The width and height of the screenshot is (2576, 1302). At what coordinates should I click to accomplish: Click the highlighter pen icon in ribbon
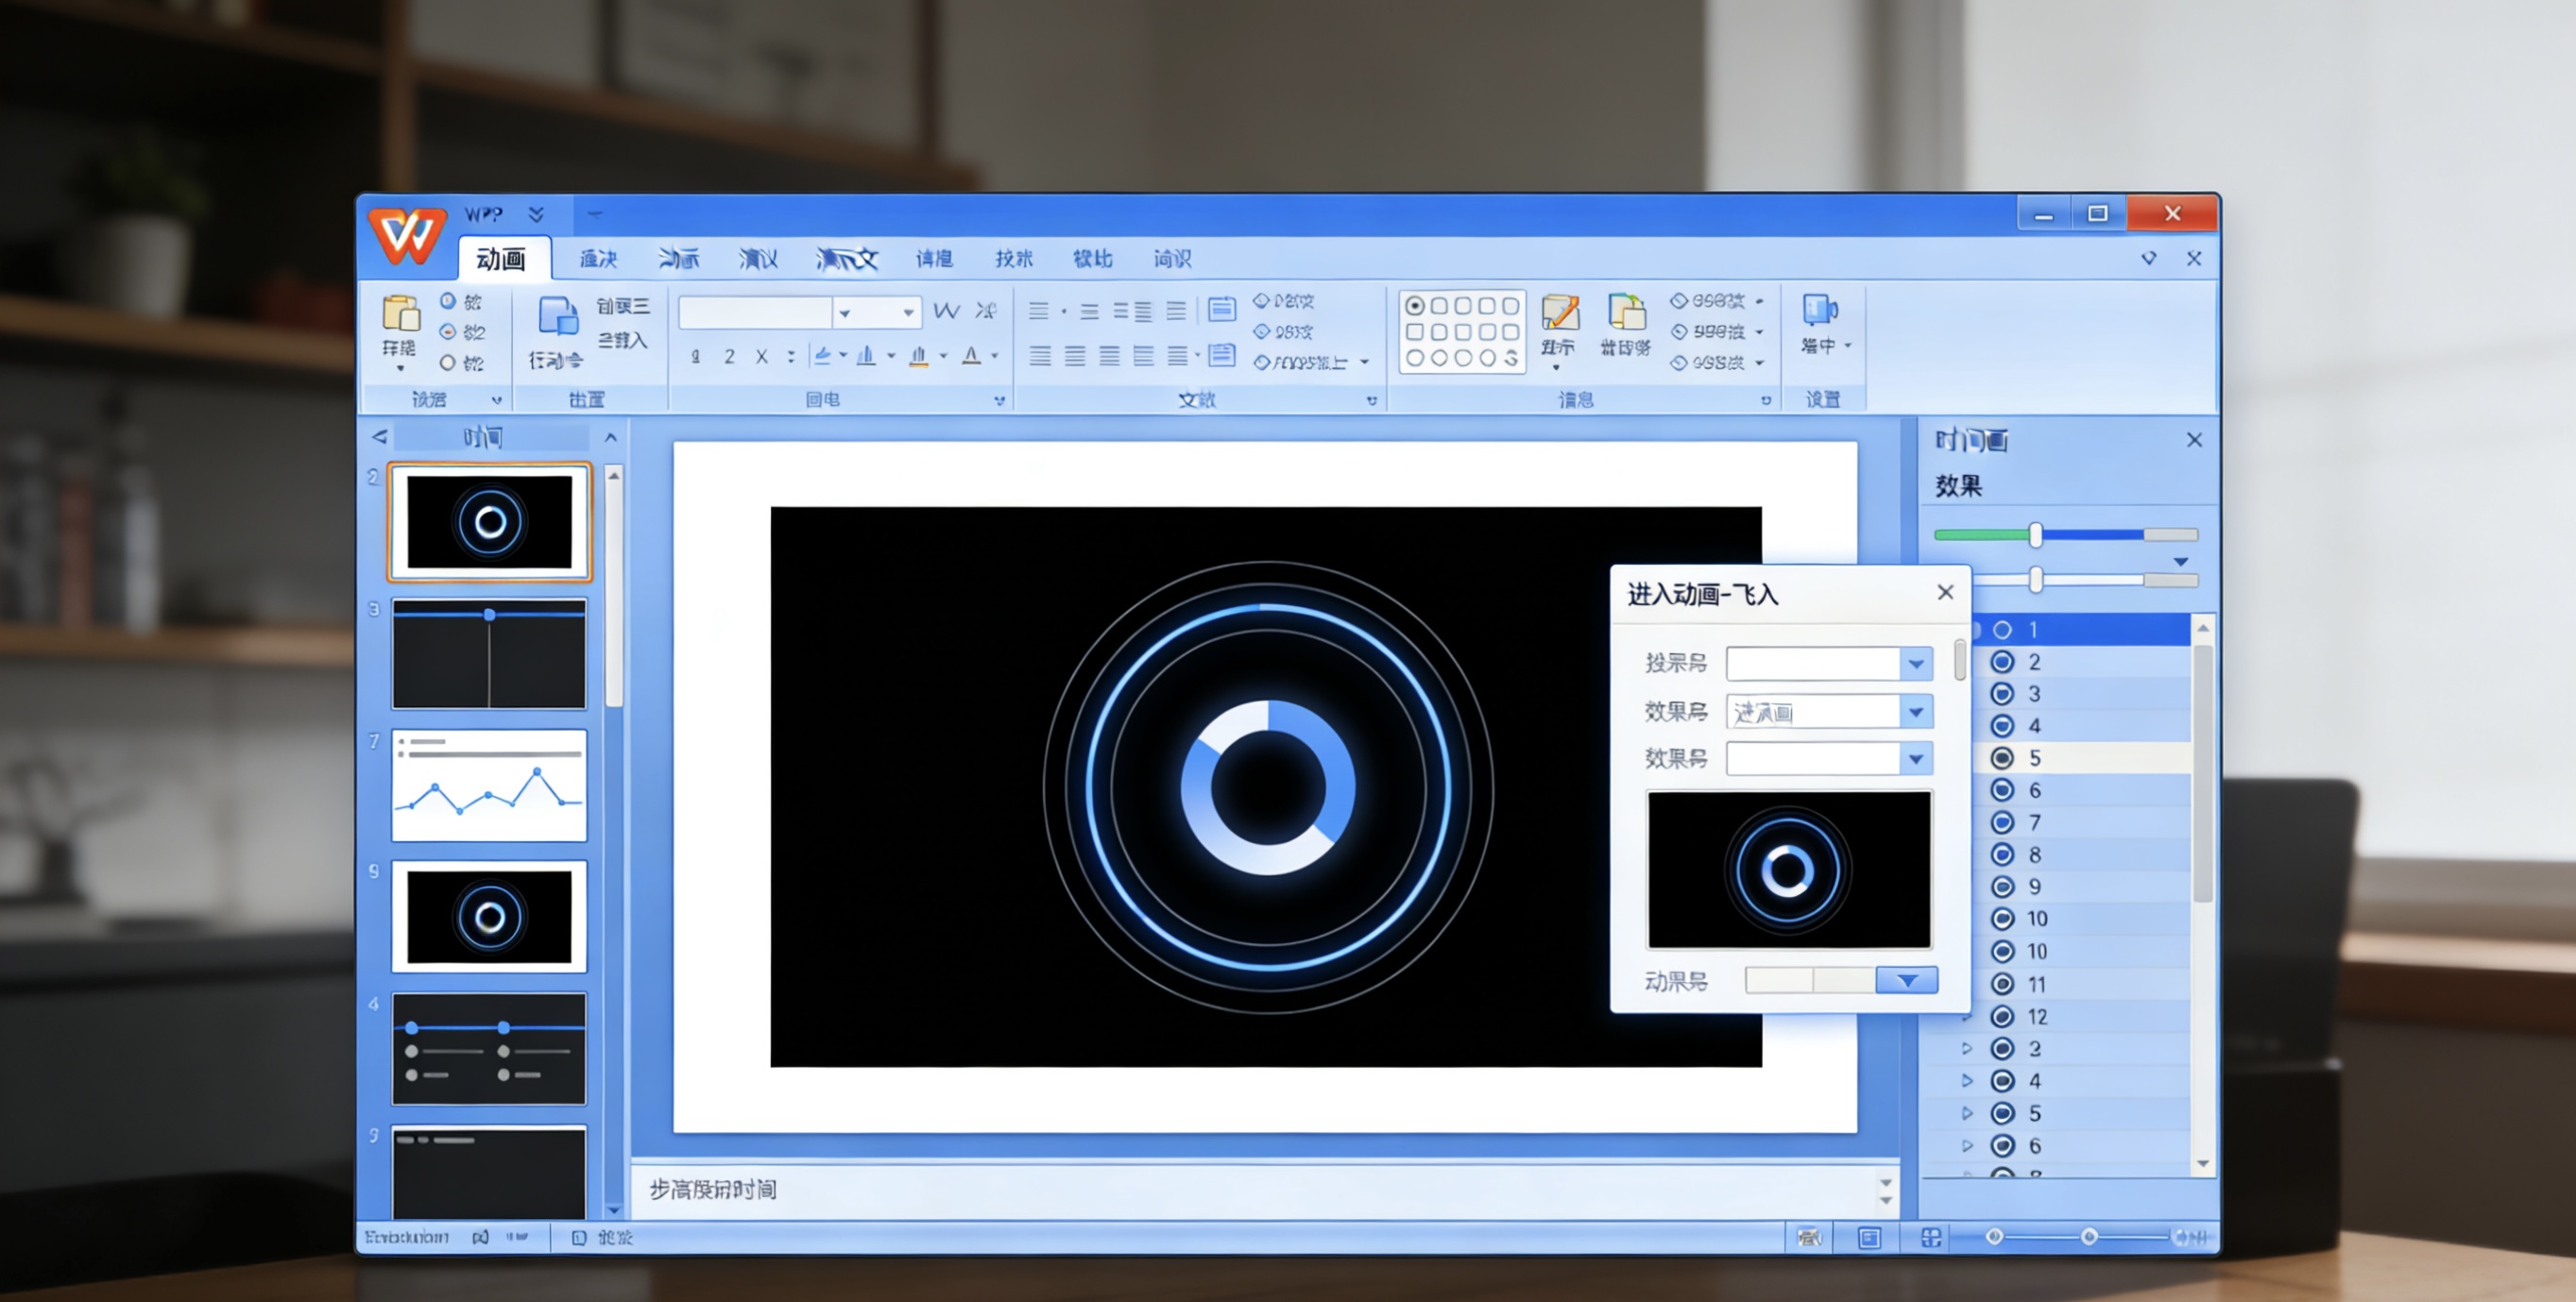(x=822, y=357)
